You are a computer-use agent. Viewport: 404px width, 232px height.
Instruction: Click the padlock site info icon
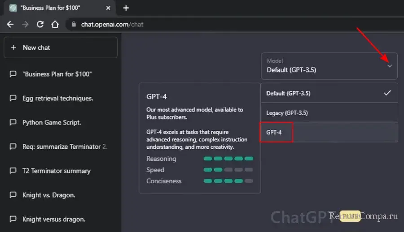point(74,24)
